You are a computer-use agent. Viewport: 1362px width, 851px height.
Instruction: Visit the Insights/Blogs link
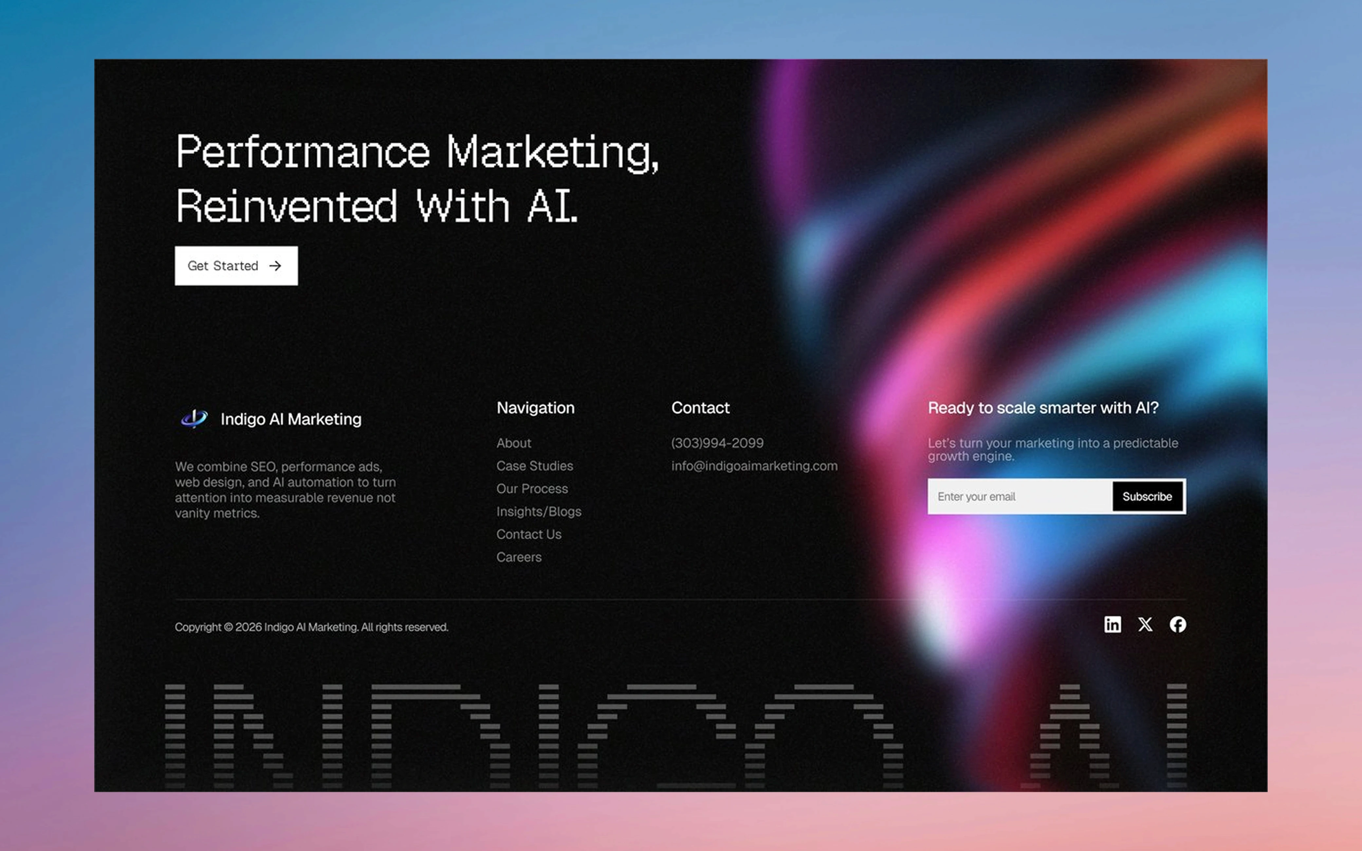(538, 512)
